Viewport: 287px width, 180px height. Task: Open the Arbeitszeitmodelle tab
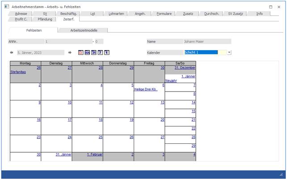pyautogui.click(x=83, y=30)
